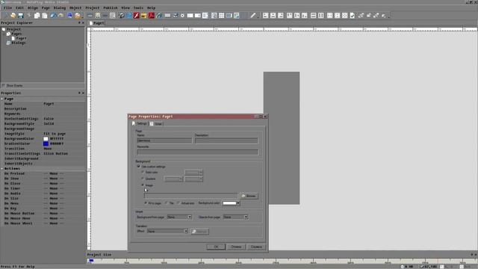This screenshot has width=478, height=269.
Task: Click the transition Settings button
Action: click(x=199, y=232)
